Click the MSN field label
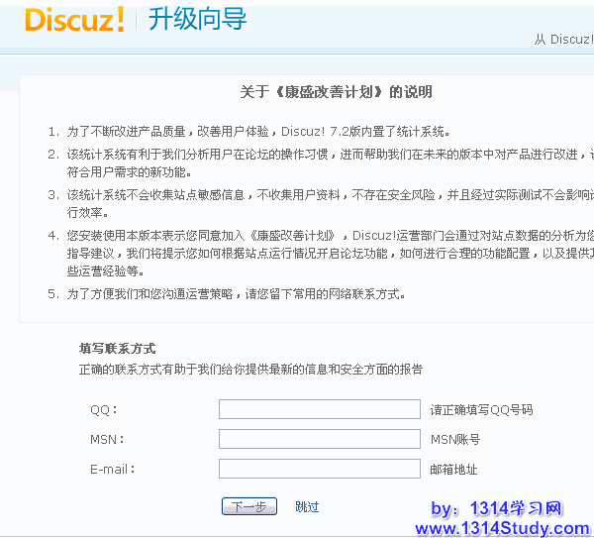This screenshot has width=594, height=538. click(105, 440)
